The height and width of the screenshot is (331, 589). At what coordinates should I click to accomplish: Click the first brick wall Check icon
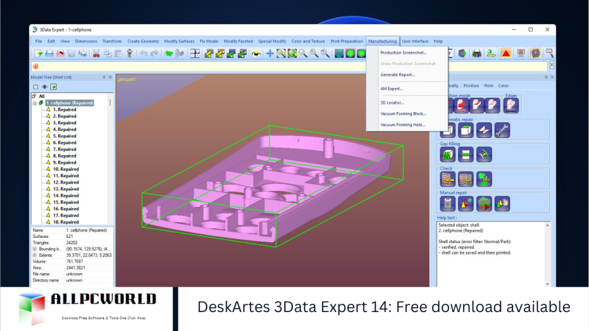pos(448,179)
